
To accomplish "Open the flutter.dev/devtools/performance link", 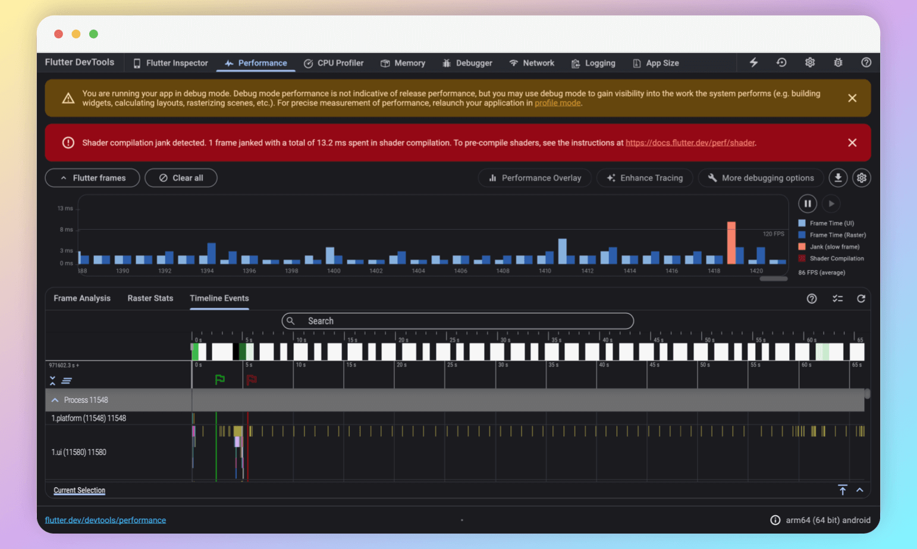I will tap(105, 520).
